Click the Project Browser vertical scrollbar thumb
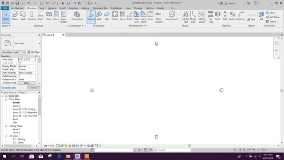284x160 pixels. (x=39, y=106)
